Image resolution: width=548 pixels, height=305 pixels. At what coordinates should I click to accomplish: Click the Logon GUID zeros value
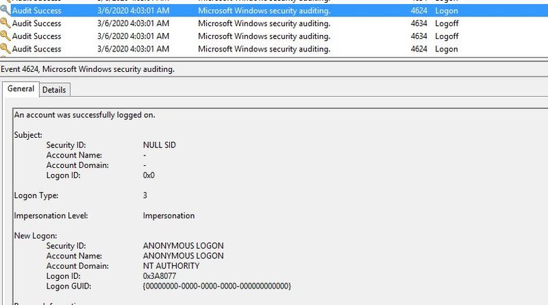pos(216,286)
